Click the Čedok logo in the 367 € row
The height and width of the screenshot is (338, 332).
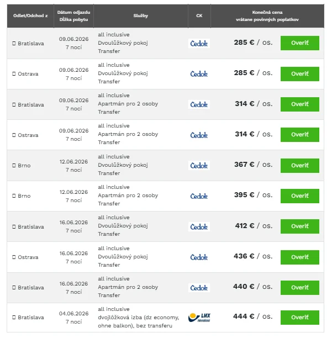[199, 166]
